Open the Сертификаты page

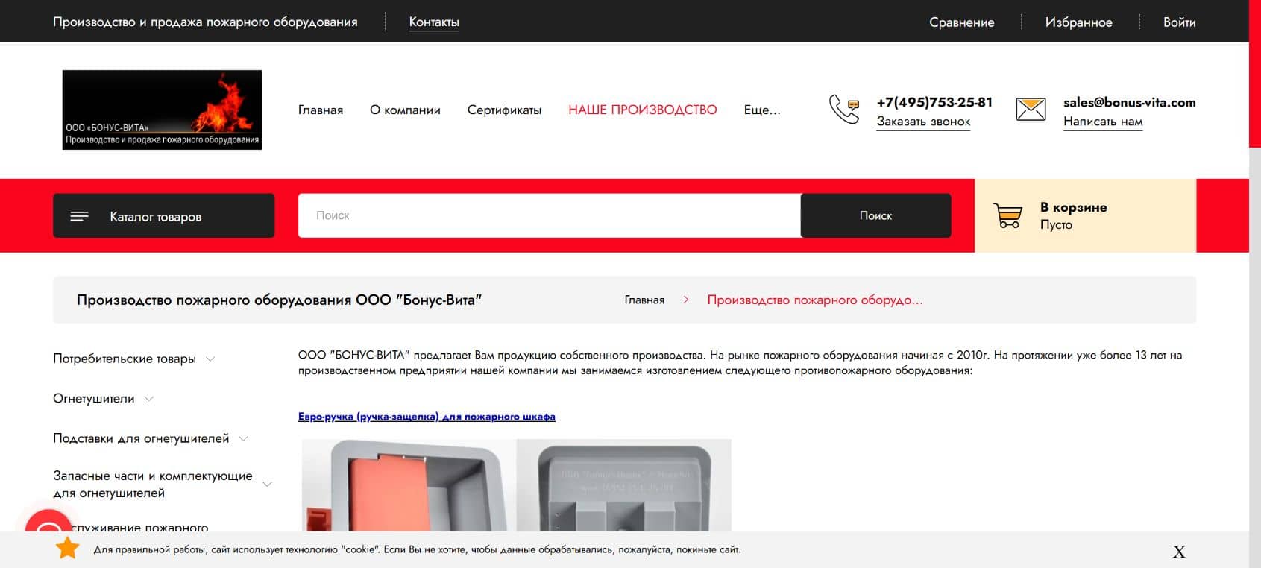[x=504, y=110]
